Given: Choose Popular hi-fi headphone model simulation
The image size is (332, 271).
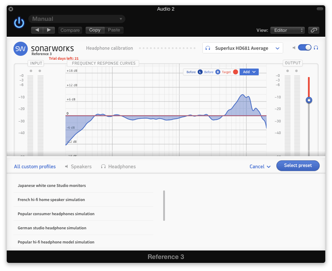Looking at the screenshot, I should click(84, 242).
